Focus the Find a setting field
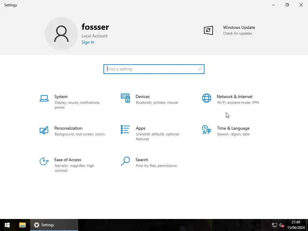This screenshot has width=308, height=231. 154,69
